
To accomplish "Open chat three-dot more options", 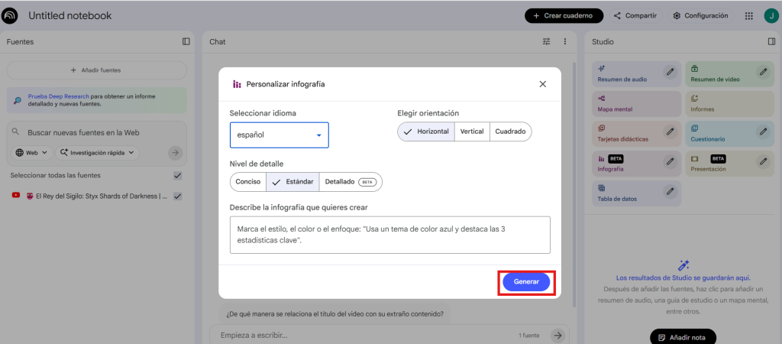I will coord(565,41).
